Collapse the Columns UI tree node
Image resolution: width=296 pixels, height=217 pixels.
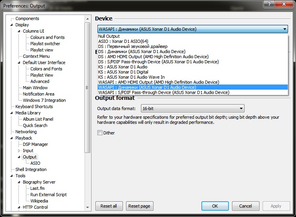(19, 31)
